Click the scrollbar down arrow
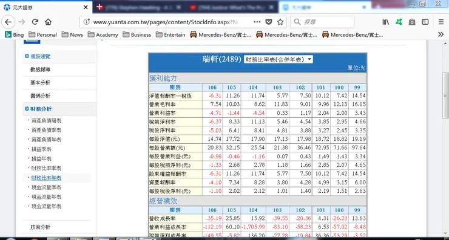The width and height of the screenshot is (449, 240). (445, 234)
